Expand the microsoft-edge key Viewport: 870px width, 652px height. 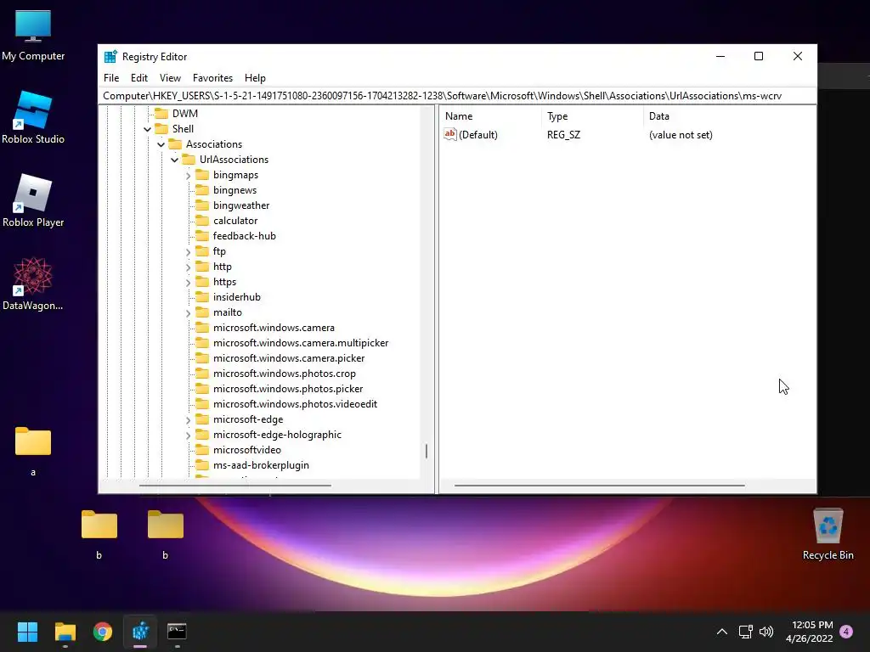[188, 419]
